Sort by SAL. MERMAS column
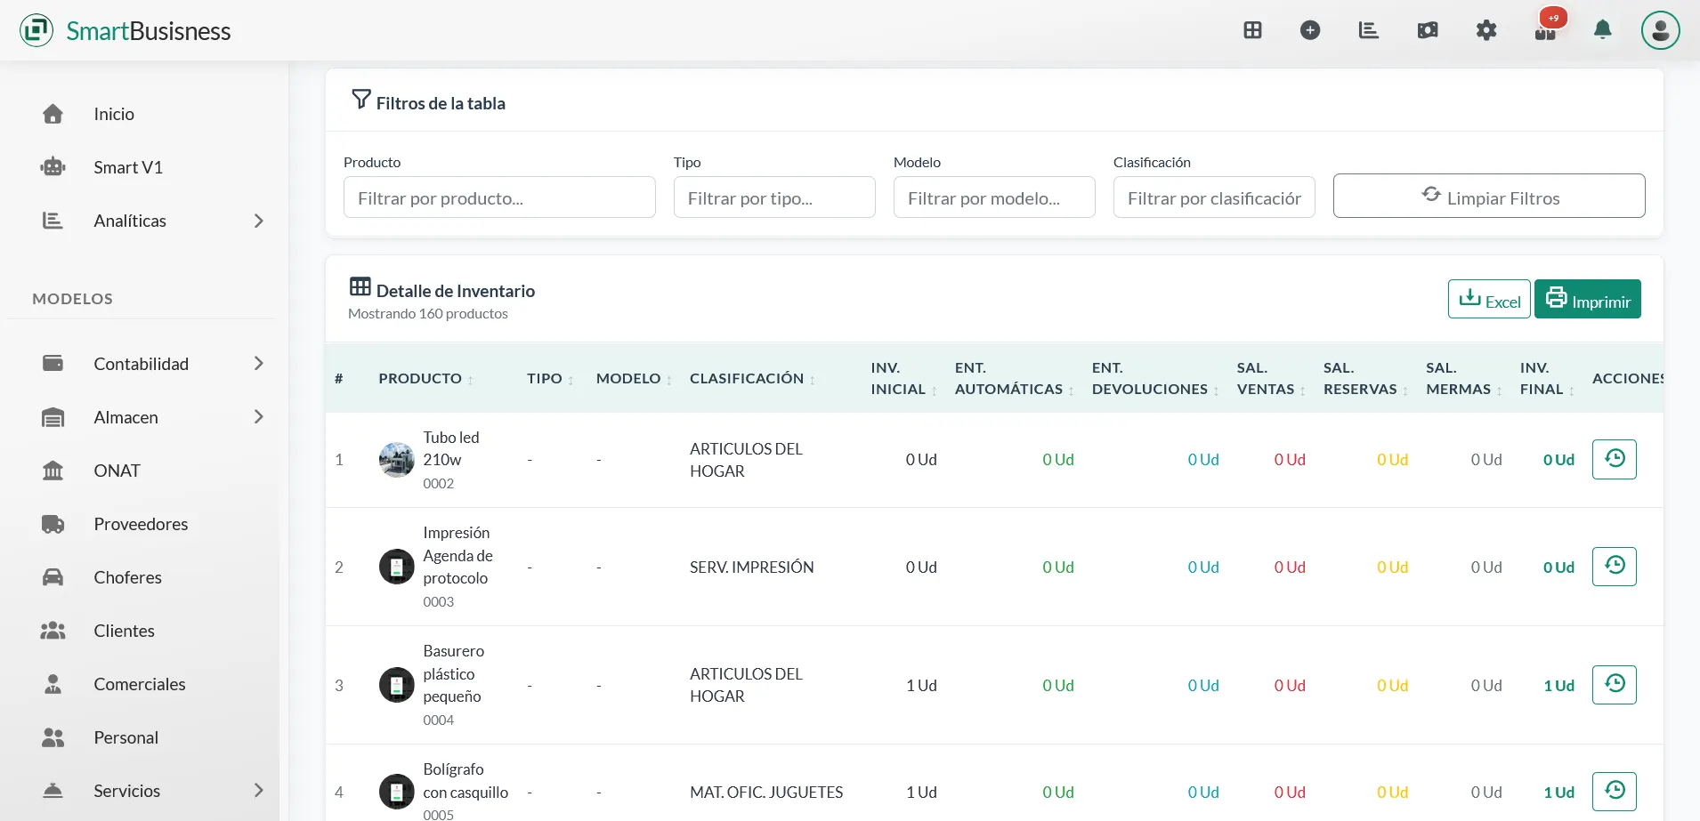 pyautogui.click(x=1463, y=378)
